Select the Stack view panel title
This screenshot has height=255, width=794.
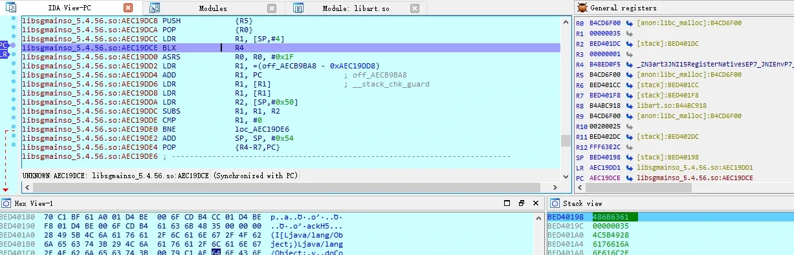tap(582, 203)
